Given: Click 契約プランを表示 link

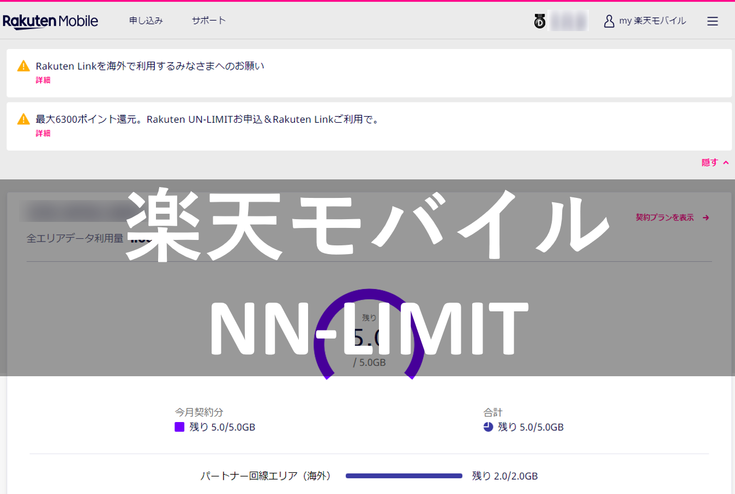Looking at the screenshot, I should coord(665,218).
